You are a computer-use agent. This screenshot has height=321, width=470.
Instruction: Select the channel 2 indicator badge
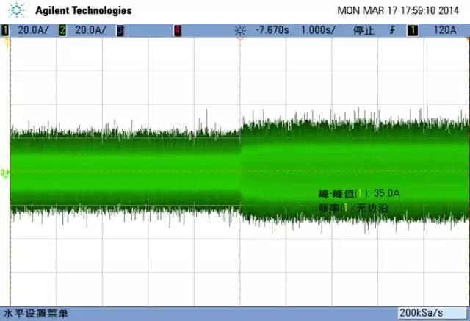click(62, 30)
